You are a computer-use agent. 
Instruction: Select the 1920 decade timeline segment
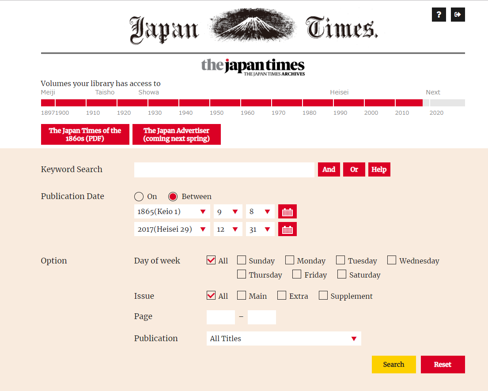(x=132, y=103)
